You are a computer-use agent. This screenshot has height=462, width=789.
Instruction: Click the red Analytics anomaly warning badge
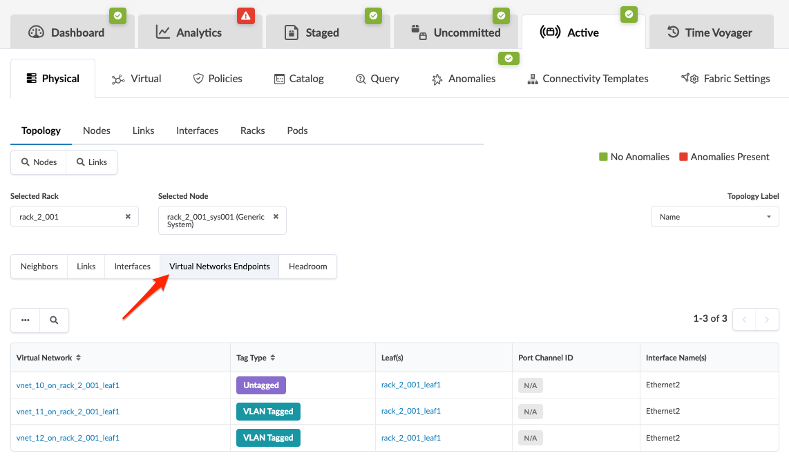(x=247, y=15)
